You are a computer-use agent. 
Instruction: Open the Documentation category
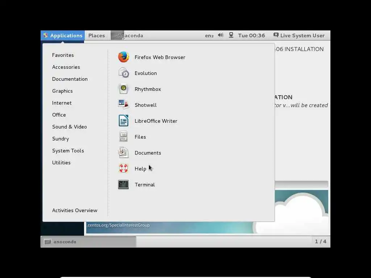[x=70, y=79]
